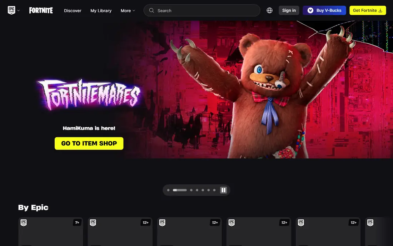The height and width of the screenshot is (246, 393).
Task: Pause the hero carousel autoplay
Action: pos(223,190)
